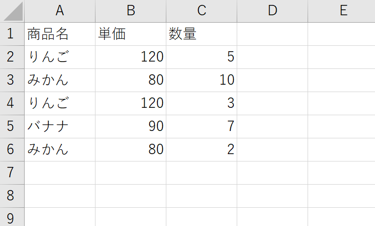Select row 9 header
Viewport: 375px width, 226px height.
(12, 217)
